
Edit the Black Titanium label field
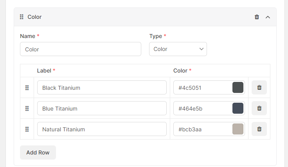[x=102, y=87]
